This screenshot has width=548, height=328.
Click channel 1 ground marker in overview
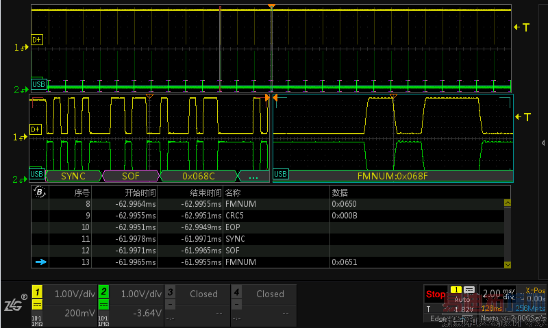pos(21,47)
